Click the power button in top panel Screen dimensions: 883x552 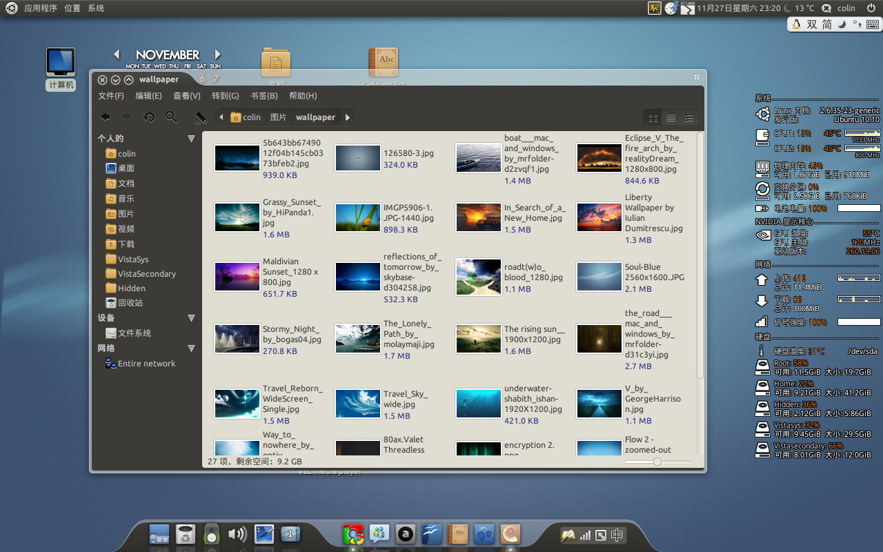[871, 8]
